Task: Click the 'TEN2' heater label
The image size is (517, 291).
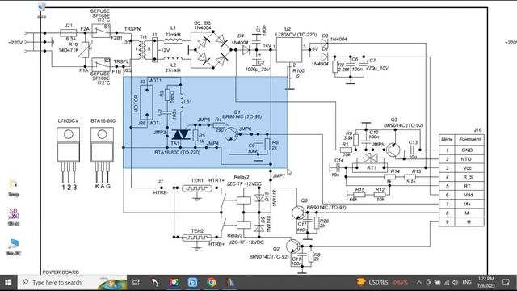Action: (x=197, y=231)
